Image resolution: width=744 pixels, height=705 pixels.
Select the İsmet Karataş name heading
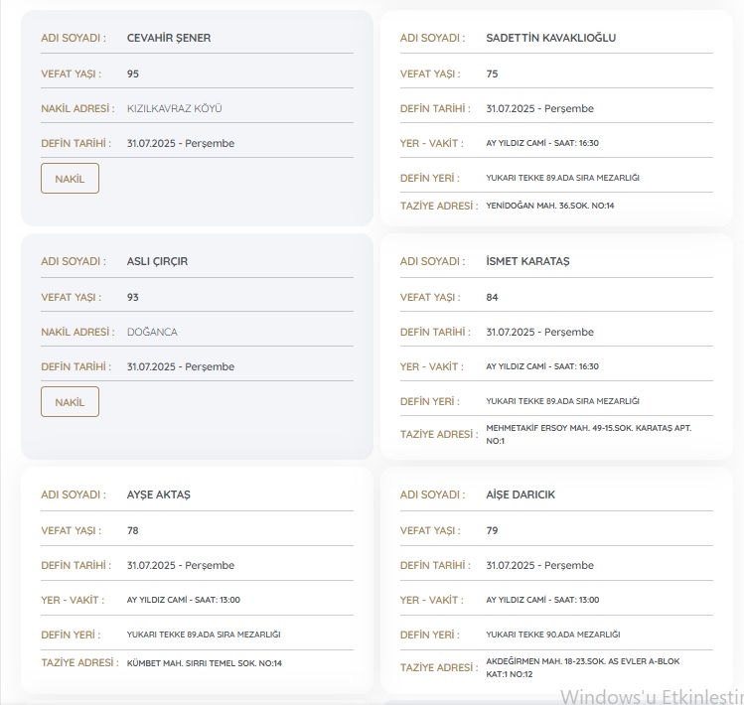click(527, 261)
